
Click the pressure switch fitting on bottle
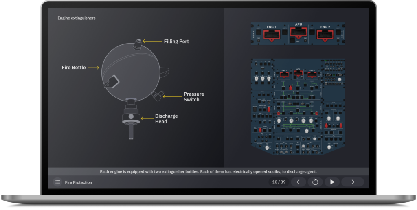point(158,95)
